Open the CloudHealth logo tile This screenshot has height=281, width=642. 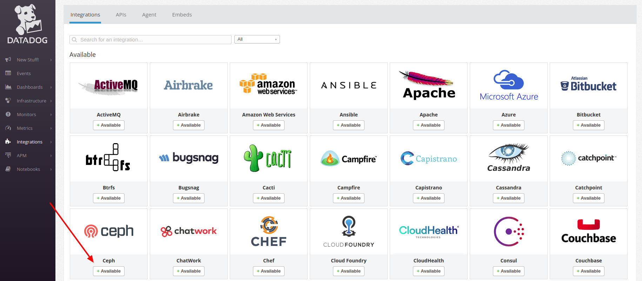[x=429, y=232]
